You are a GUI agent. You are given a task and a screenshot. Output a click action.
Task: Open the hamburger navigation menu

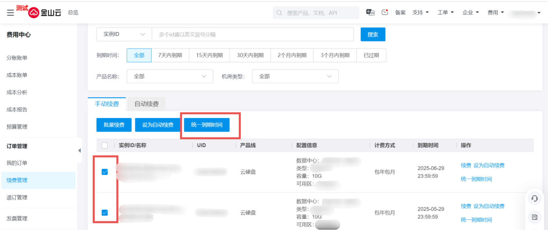(10, 13)
